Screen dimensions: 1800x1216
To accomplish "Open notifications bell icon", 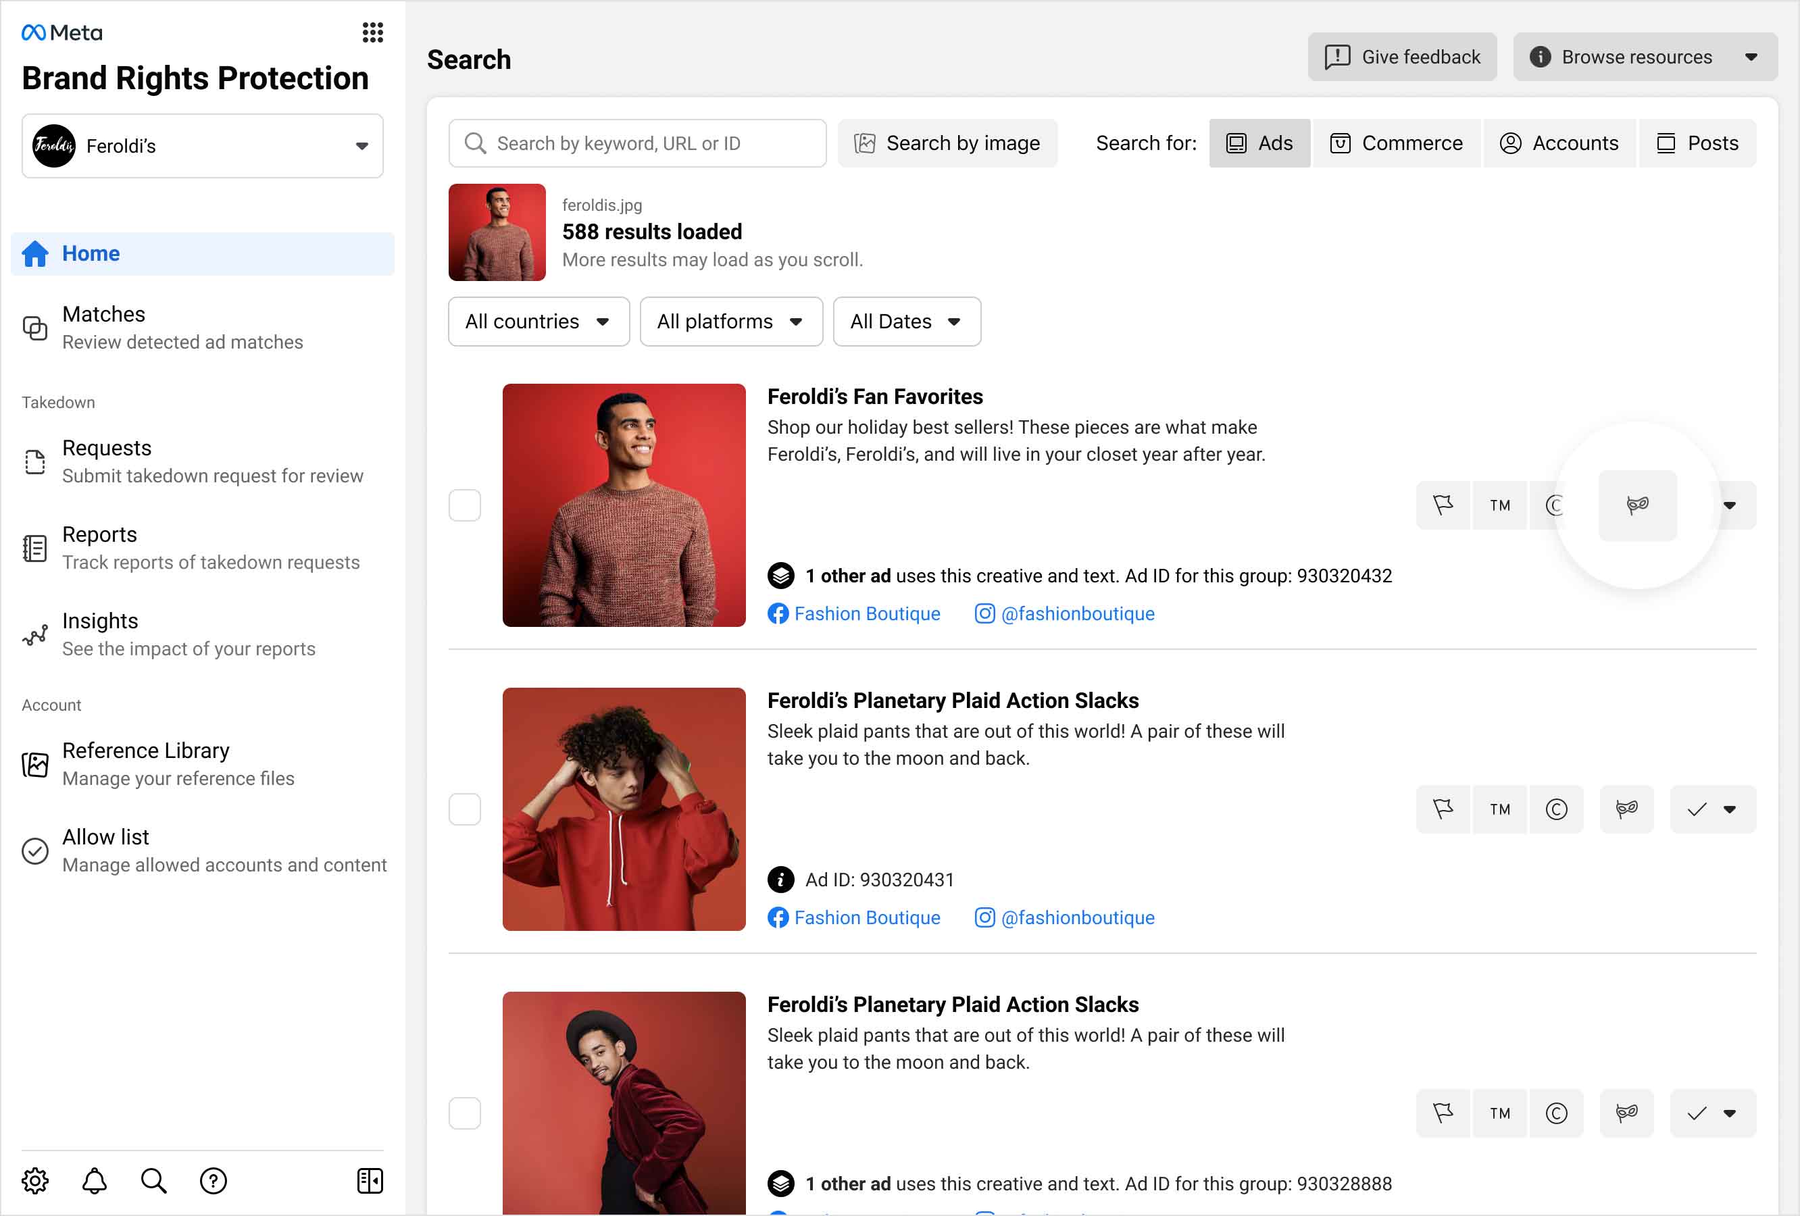I will coord(95,1180).
